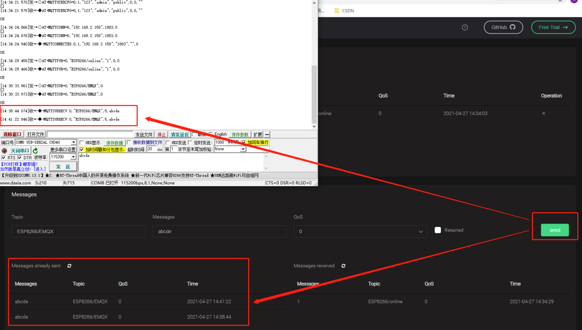Viewport: 582px width, 330px height.
Task: Click the green refresh ports icon in SSCOM
Action: coord(35,151)
